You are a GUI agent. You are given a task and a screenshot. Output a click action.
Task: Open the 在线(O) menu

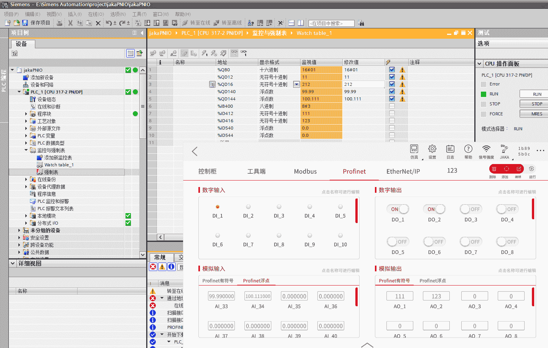pos(96,14)
